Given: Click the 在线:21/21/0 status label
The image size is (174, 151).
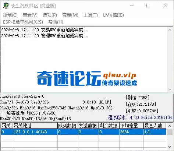Looking at the screenshot, I should coord(141,104).
